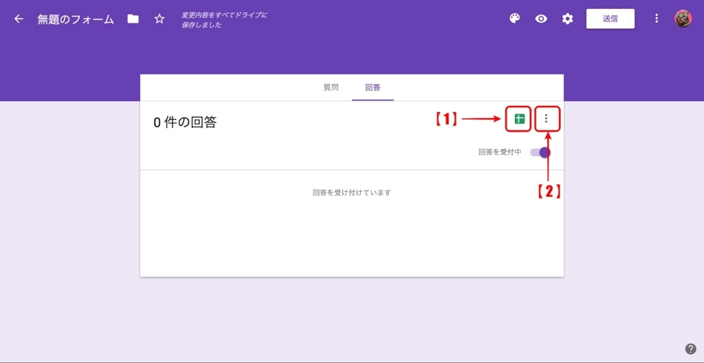Open form settings gear icon
Image resolution: width=704 pixels, height=363 pixels.
[567, 19]
